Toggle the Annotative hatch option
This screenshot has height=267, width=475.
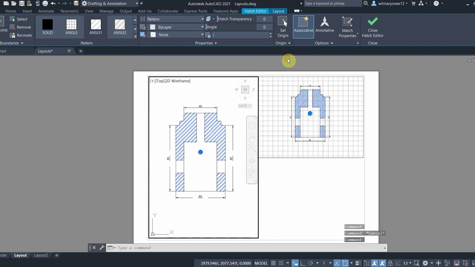coord(325,26)
